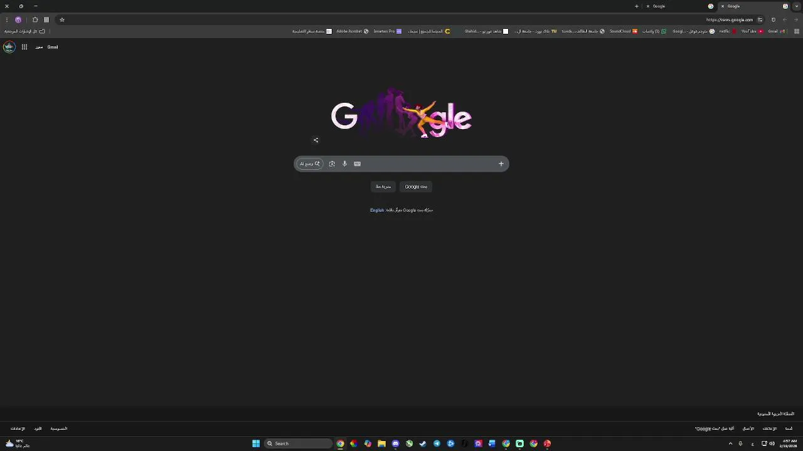Switch to the inactive Google tab

681,6
